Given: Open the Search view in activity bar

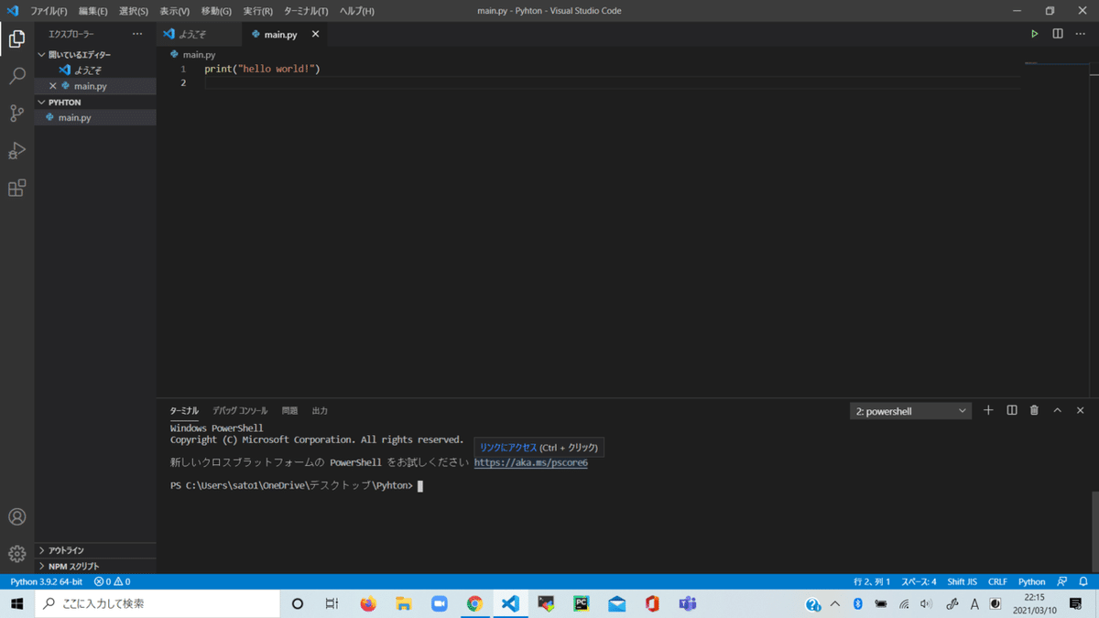Looking at the screenshot, I should [x=16, y=76].
